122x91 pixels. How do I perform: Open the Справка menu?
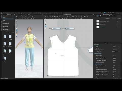[x=63, y=13]
